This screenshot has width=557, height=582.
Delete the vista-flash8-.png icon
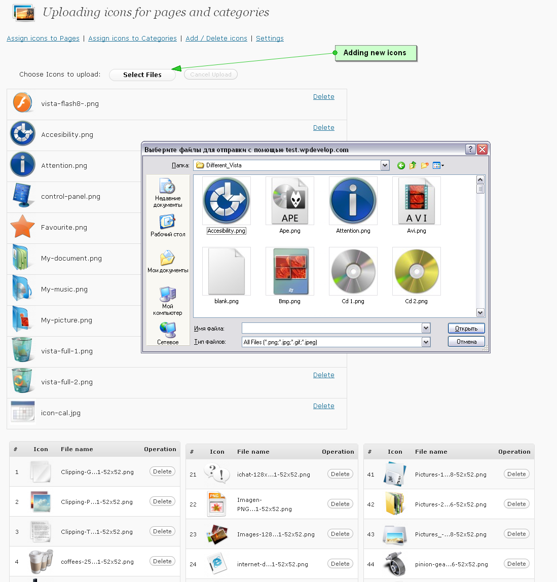(323, 97)
